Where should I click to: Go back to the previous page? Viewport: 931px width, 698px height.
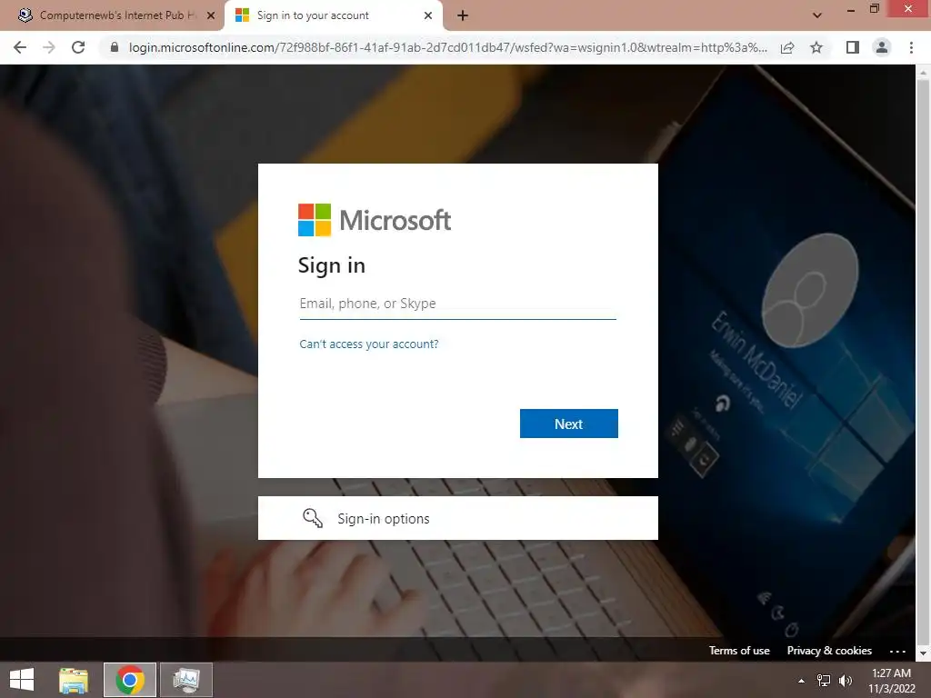tap(20, 47)
